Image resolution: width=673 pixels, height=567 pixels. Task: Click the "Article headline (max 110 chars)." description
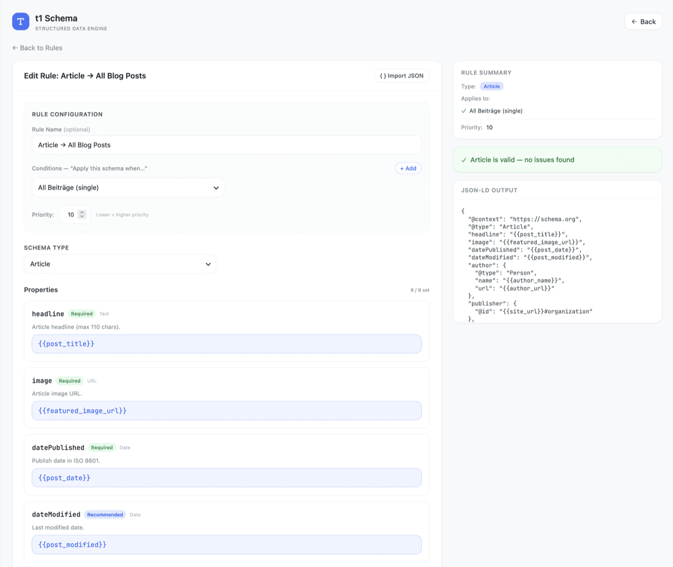(x=76, y=327)
